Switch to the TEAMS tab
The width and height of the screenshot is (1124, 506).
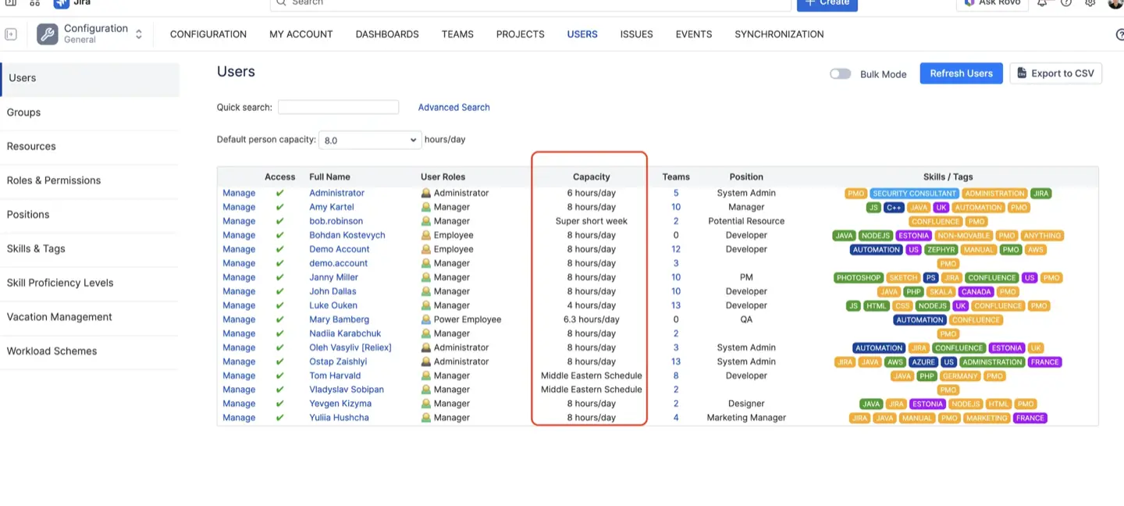(457, 34)
